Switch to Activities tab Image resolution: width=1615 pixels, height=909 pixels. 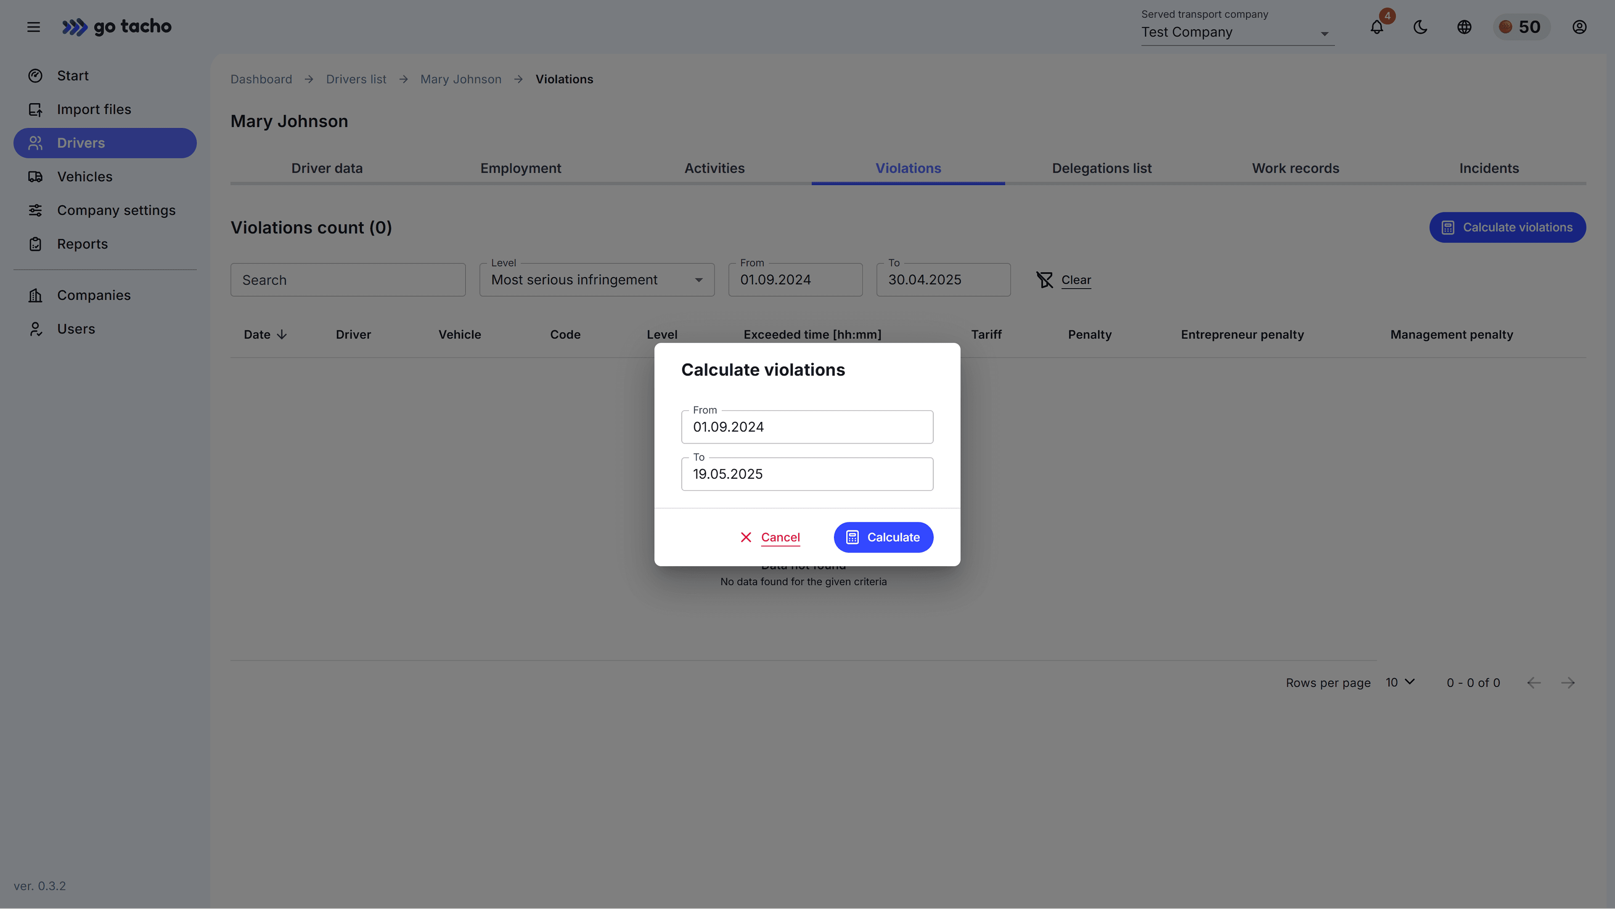click(714, 168)
